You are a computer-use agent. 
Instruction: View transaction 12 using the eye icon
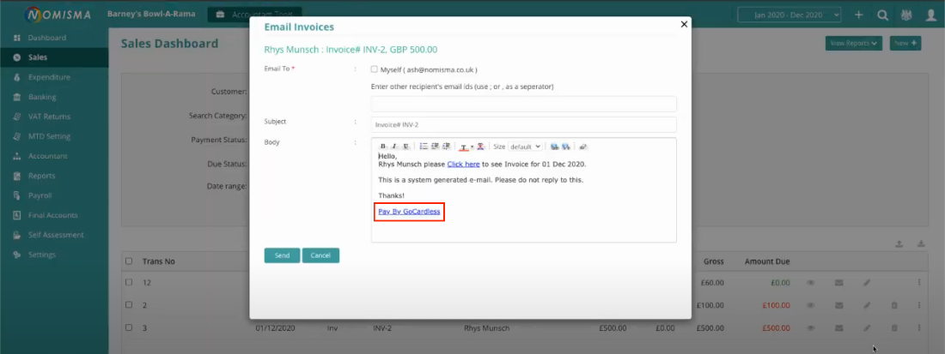click(x=811, y=282)
